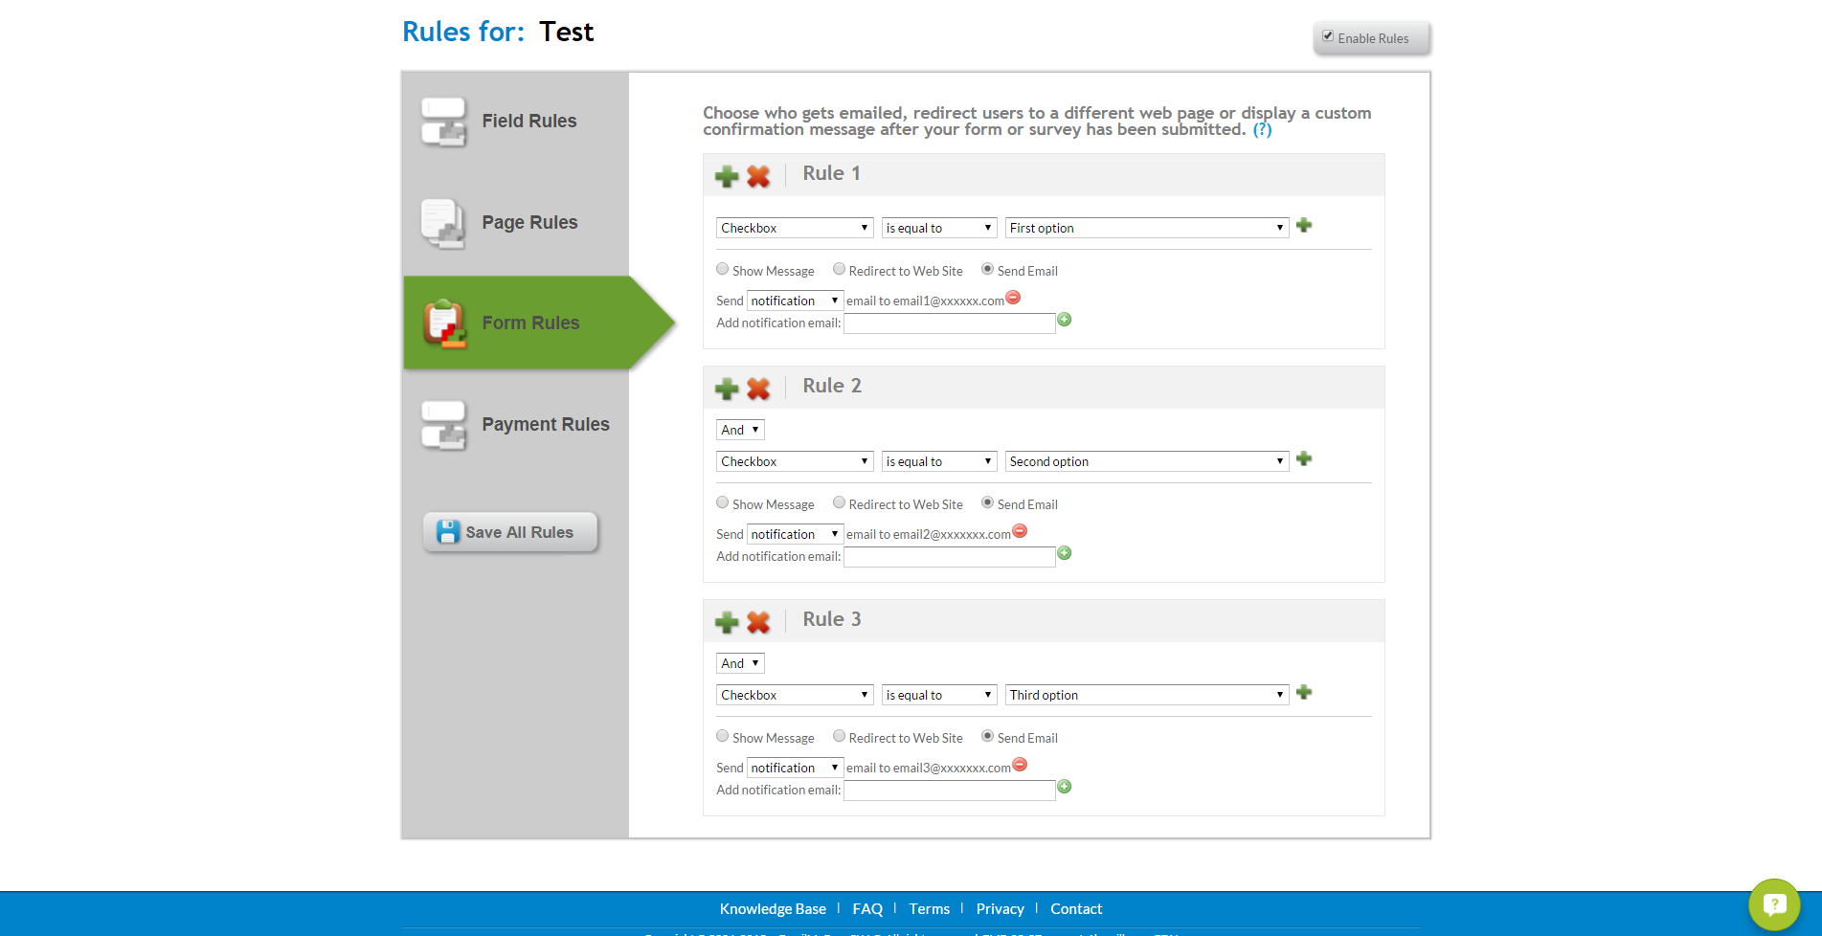Click the green add-email icon in Rule 2

(1065, 553)
